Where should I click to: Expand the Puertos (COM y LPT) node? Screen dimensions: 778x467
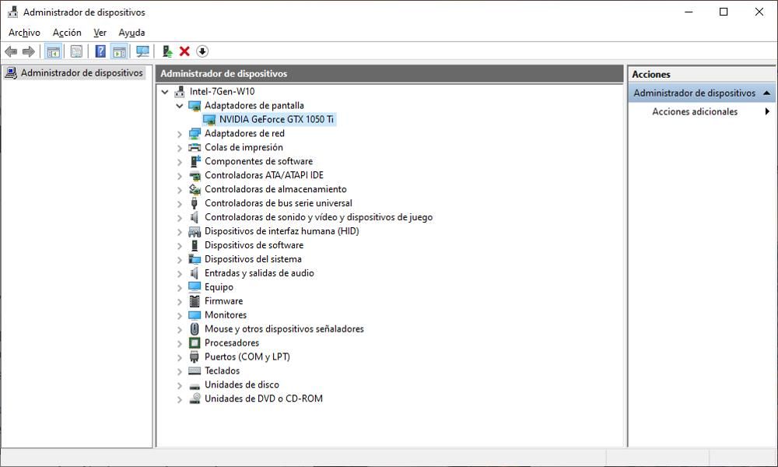[180, 357]
